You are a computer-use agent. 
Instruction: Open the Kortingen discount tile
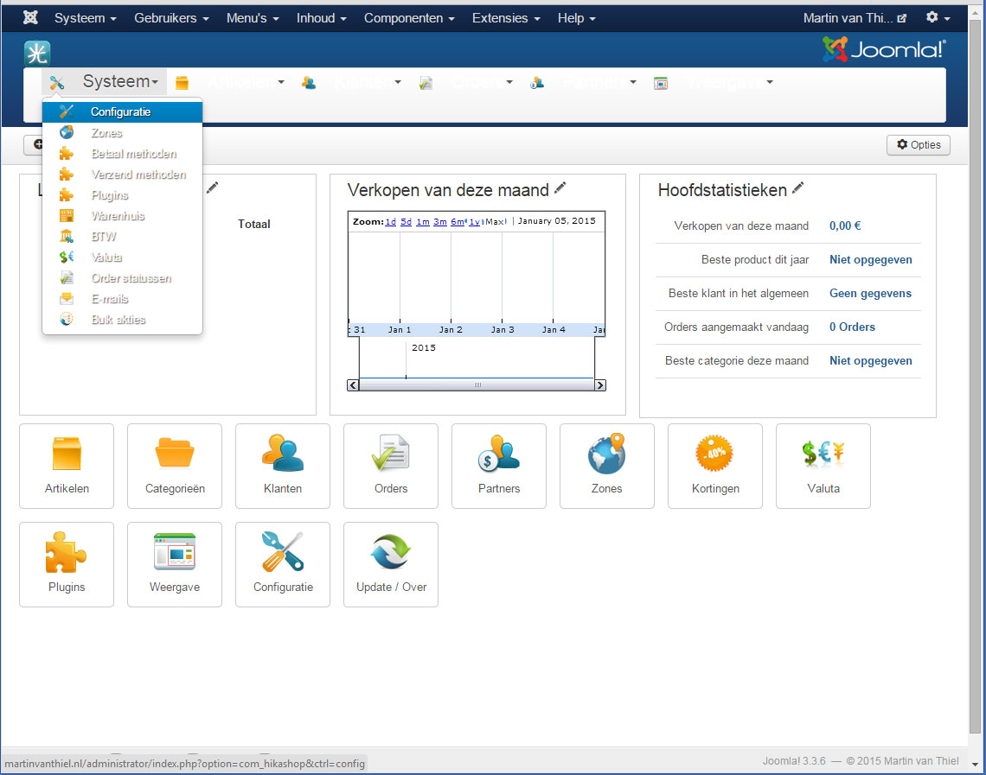(715, 466)
